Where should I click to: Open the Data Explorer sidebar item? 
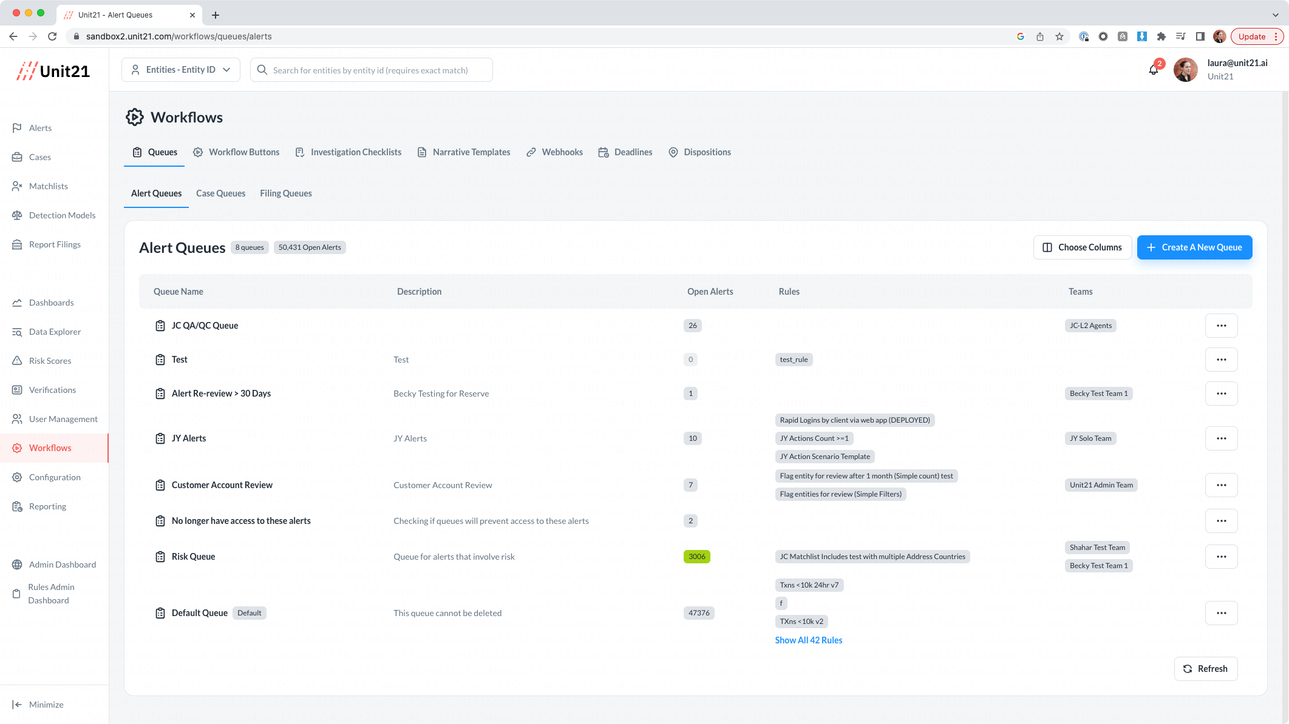[55, 332]
